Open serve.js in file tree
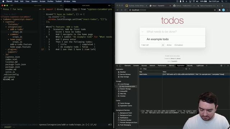 [10, 72]
